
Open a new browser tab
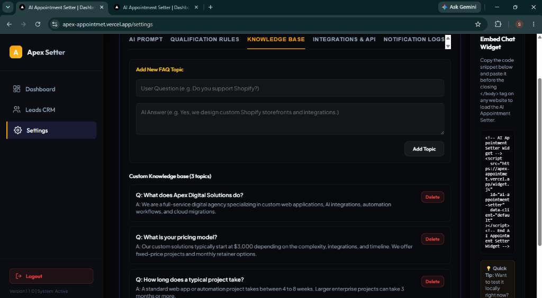[211, 7]
